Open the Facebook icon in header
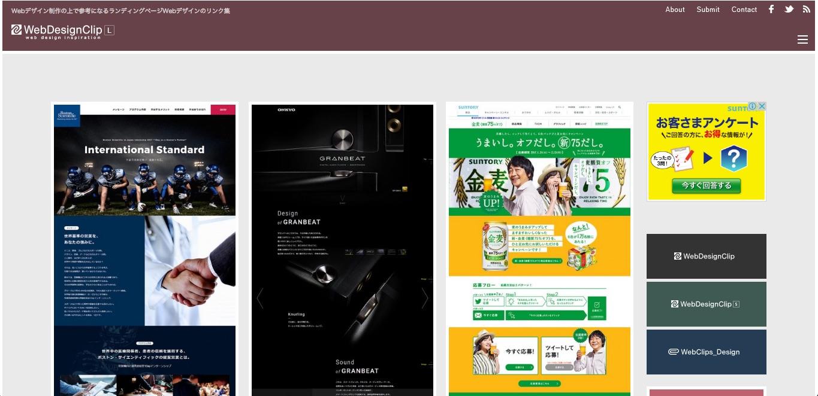 (771, 9)
